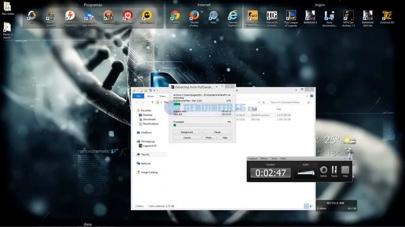Select Downloads in Explorer navigation pane
Viewport: 405px width, 227px height.
point(147,119)
